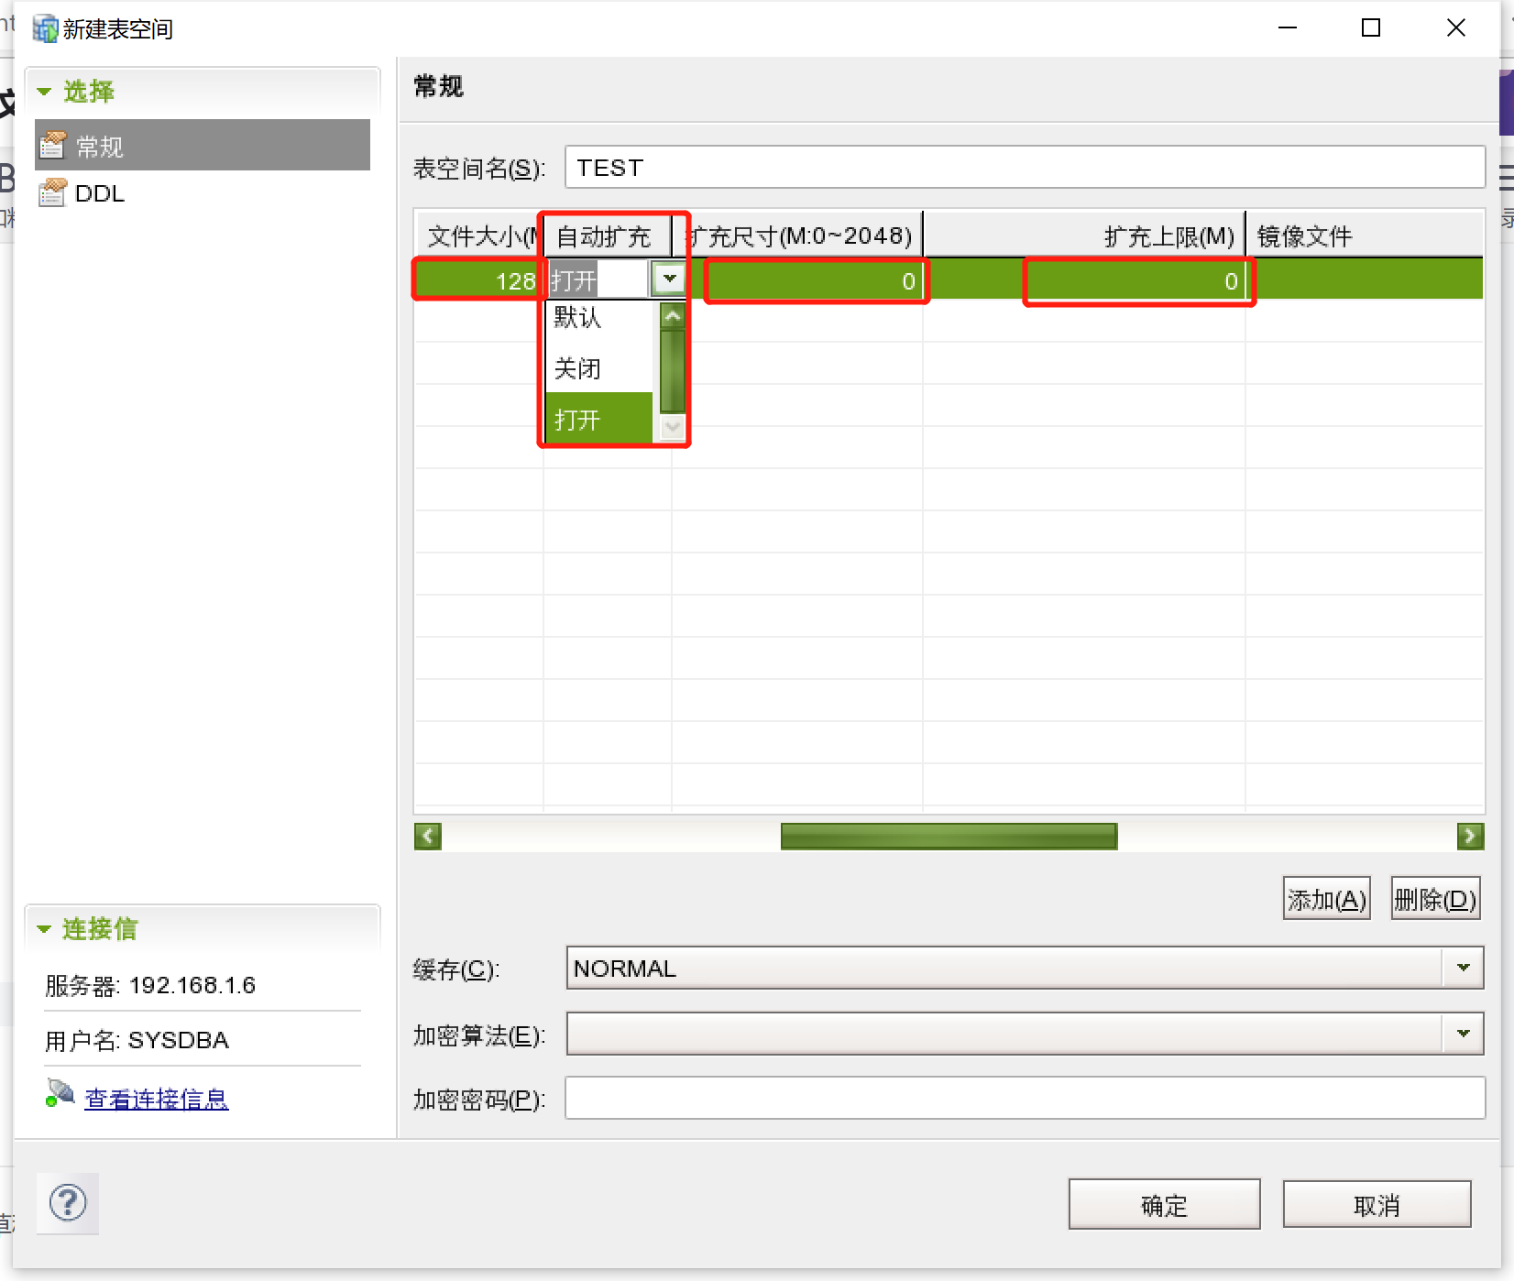1514x1281 pixels.
Task: Choose 打开 from the auto-extend list
Action: (599, 419)
